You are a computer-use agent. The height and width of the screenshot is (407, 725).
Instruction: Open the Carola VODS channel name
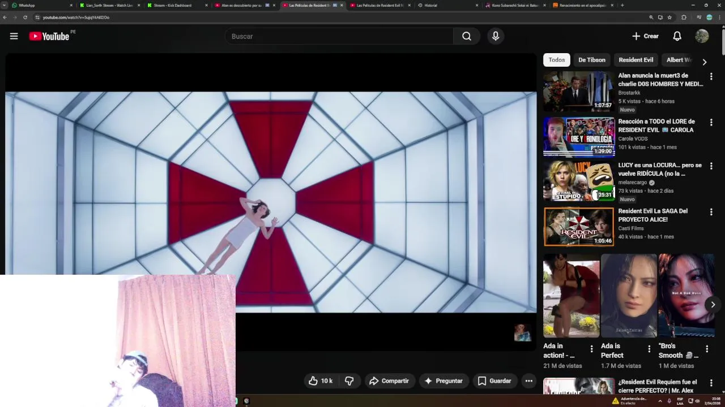tap(633, 138)
